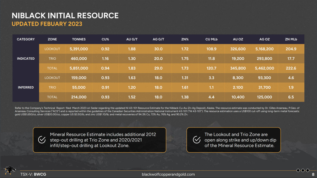Click the ZN MLb column header
This screenshot has width=317, height=178.
pos(291,39)
